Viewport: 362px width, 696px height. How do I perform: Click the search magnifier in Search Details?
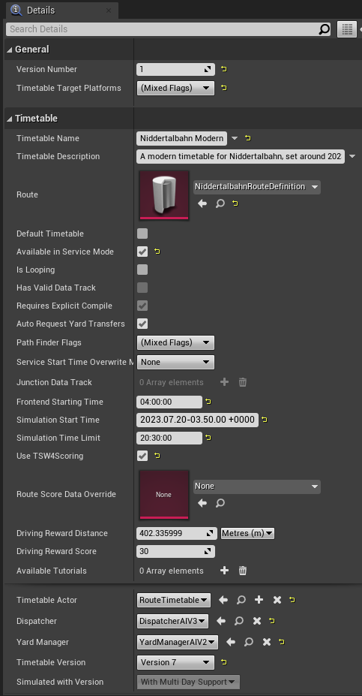[x=325, y=29]
